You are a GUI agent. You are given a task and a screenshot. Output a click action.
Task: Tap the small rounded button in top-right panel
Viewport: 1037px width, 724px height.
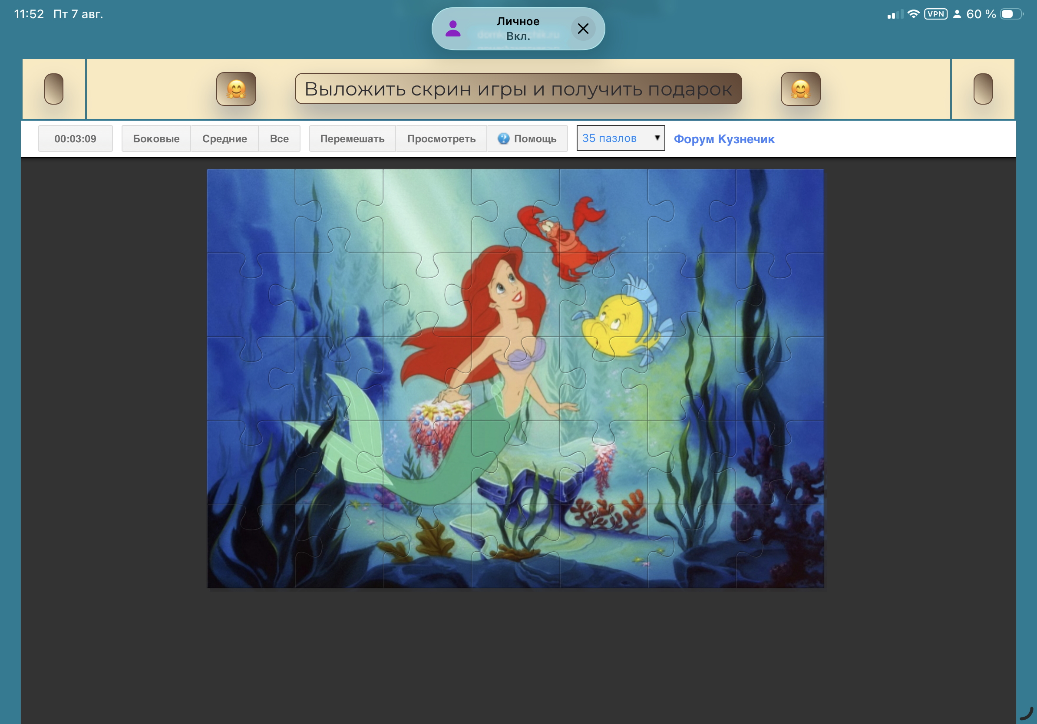point(983,89)
